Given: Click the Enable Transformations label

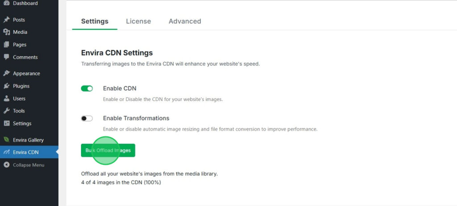Looking at the screenshot, I should [136, 118].
